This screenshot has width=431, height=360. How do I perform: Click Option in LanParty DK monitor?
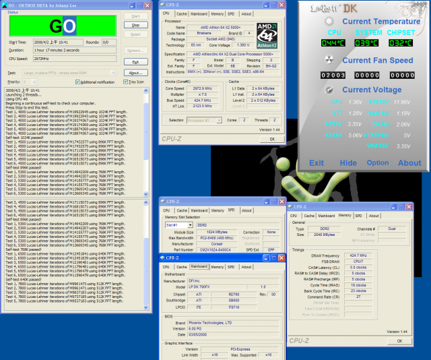(378, 162)
